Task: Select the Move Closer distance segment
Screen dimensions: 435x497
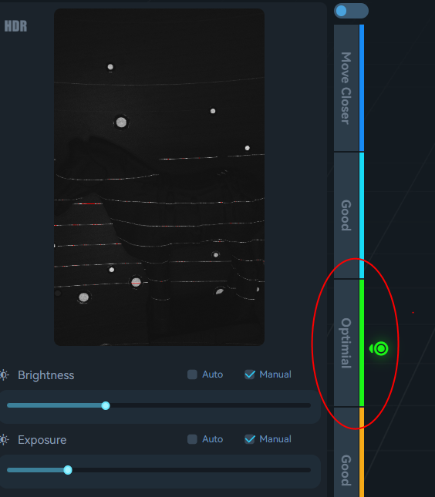Action: [x=346, y=88]
